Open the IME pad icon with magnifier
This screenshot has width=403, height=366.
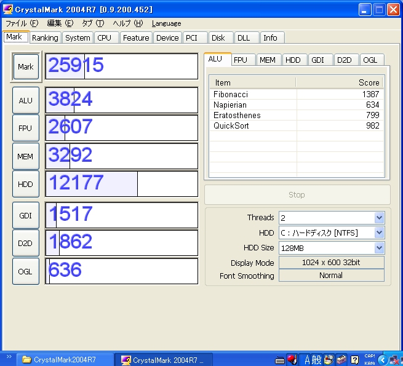pos(328,360)
